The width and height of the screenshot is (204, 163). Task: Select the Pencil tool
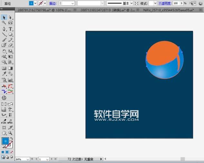[x=10, y=40]
